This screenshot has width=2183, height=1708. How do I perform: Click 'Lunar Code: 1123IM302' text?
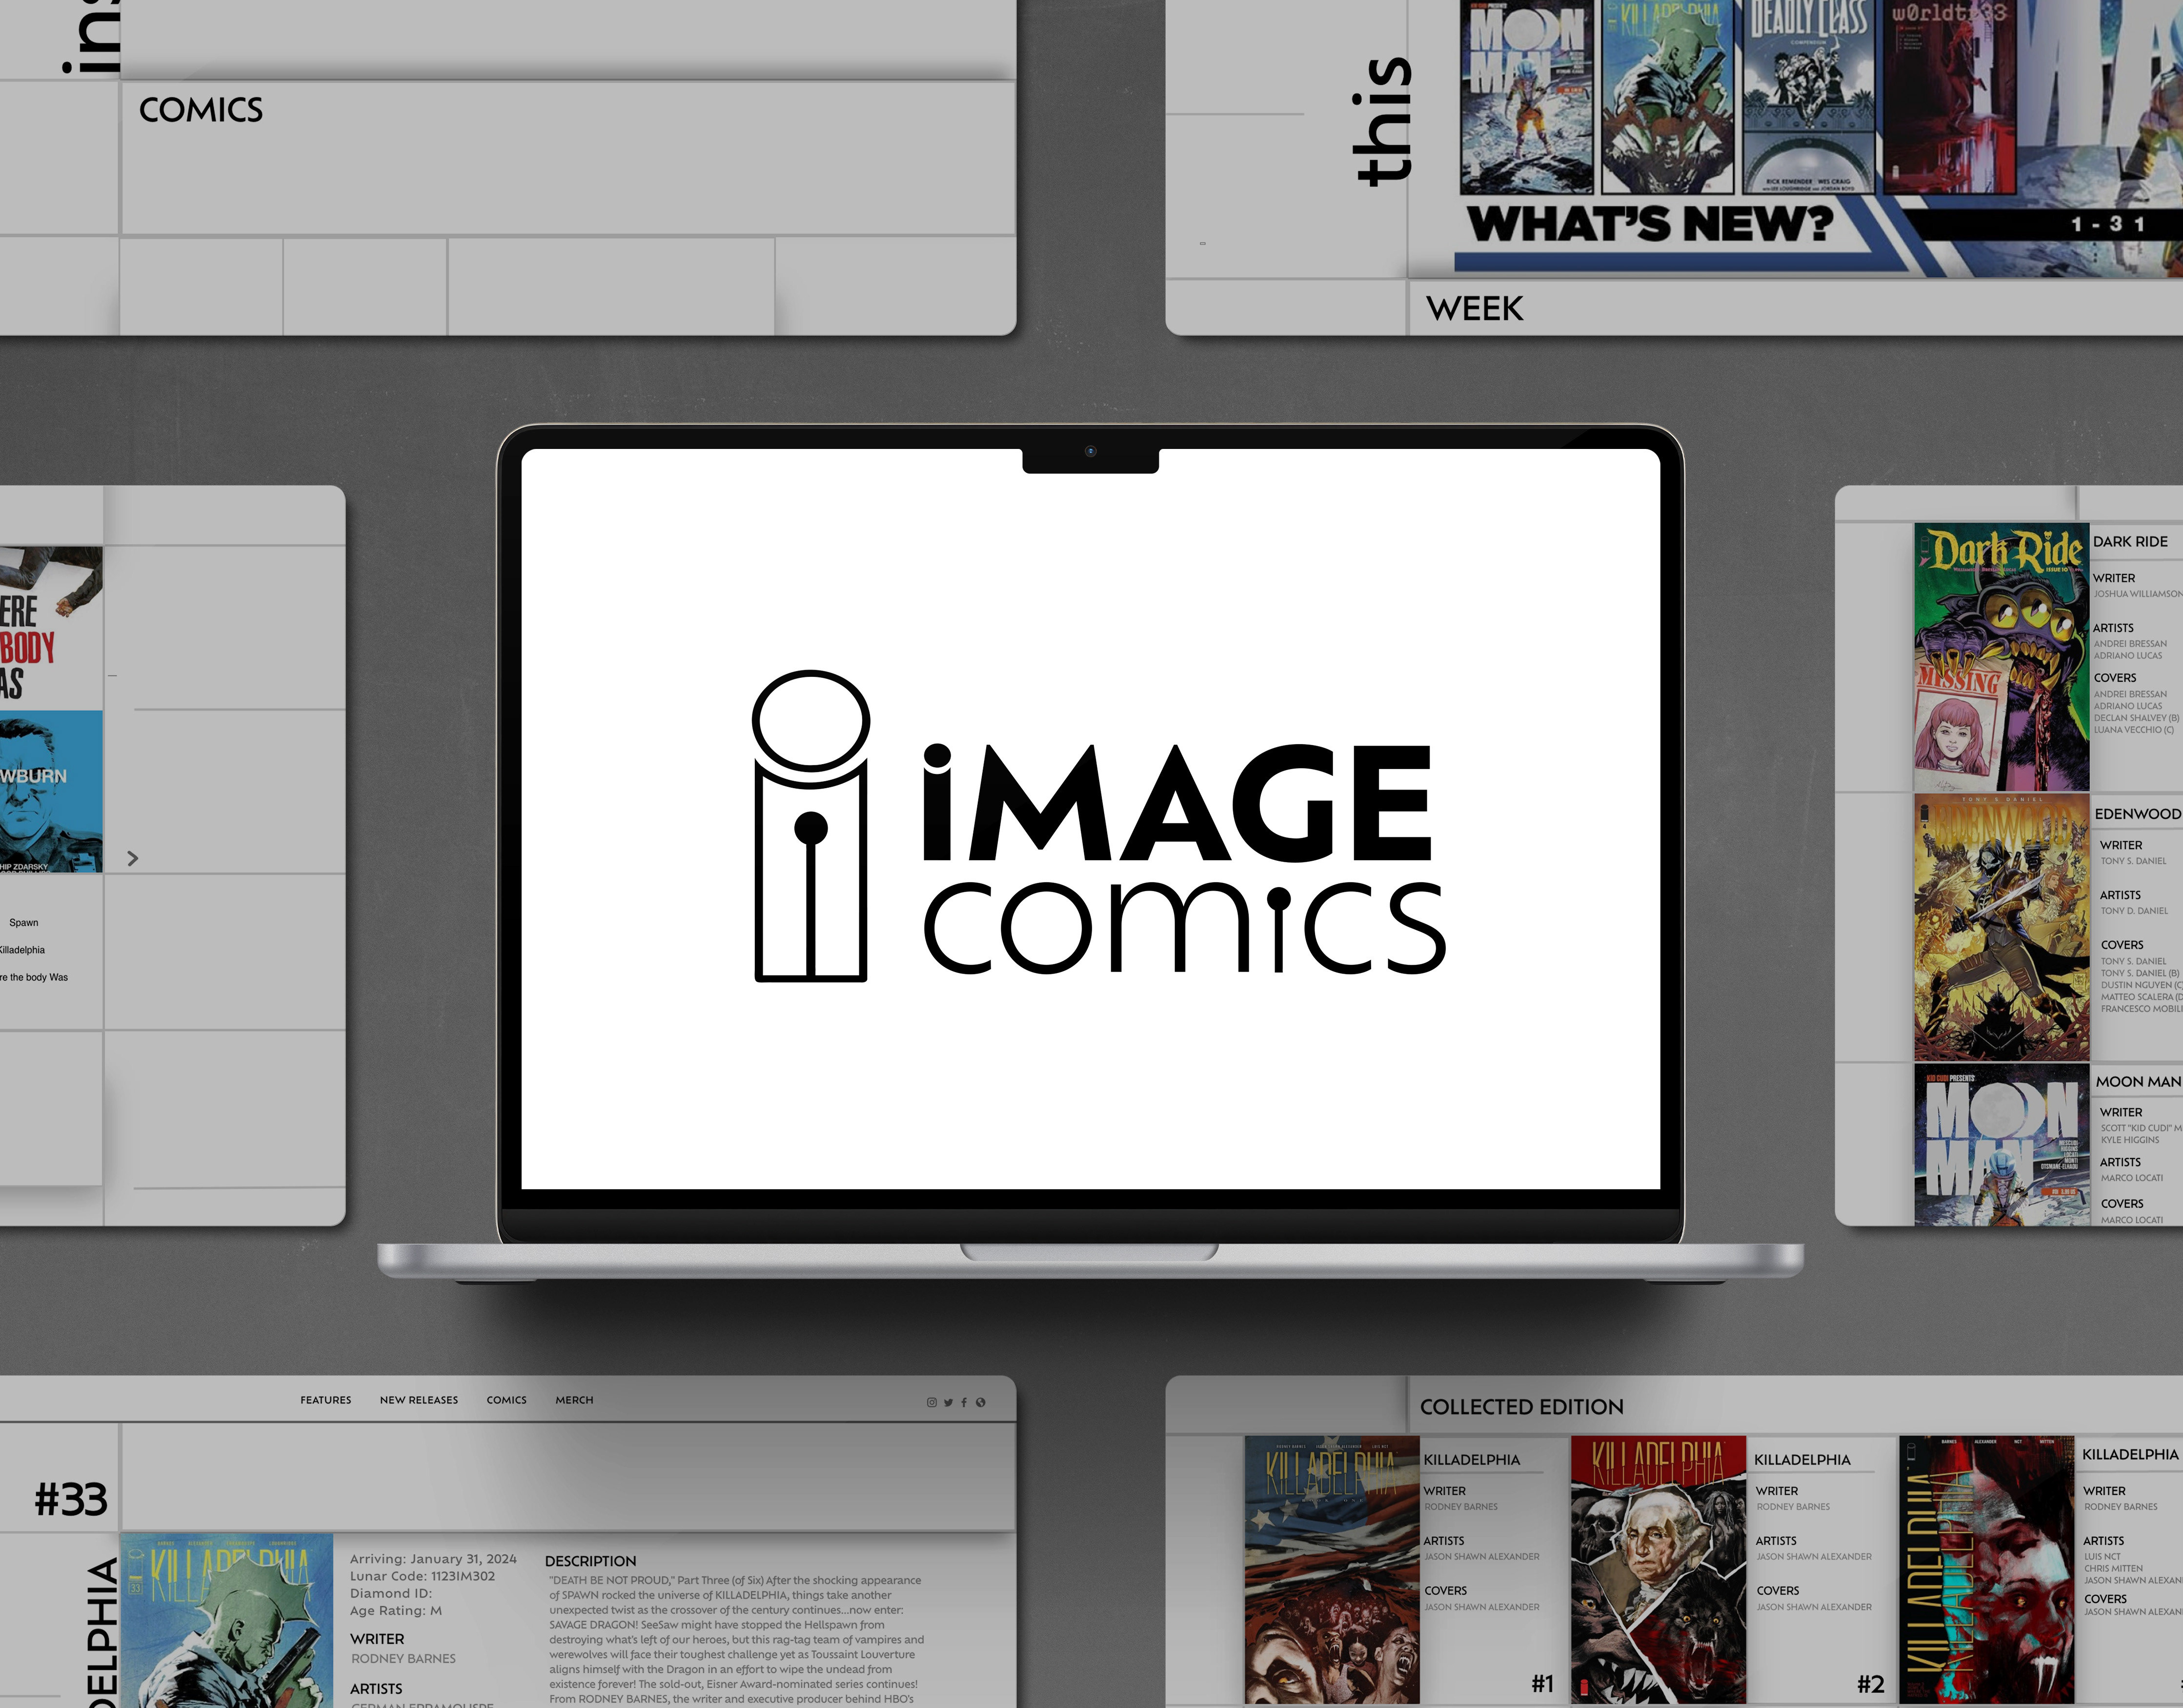422,1576
